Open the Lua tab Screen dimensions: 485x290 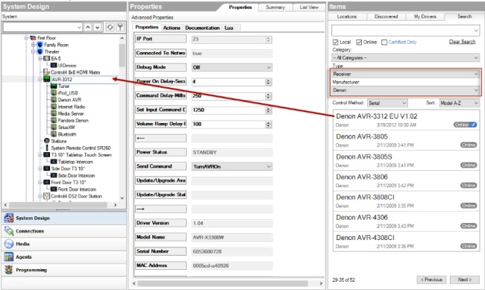tap(229, 28)
